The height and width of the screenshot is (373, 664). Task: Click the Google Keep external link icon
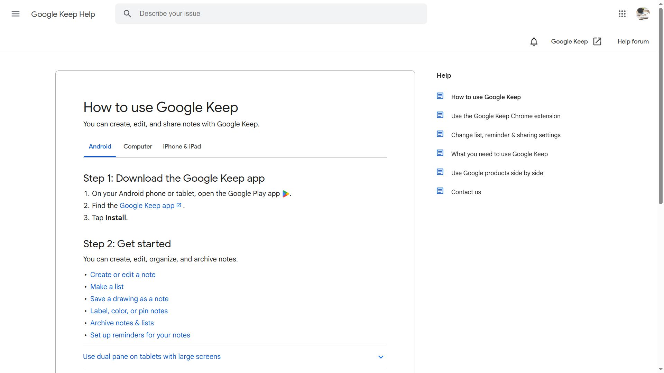click(597, 41)
